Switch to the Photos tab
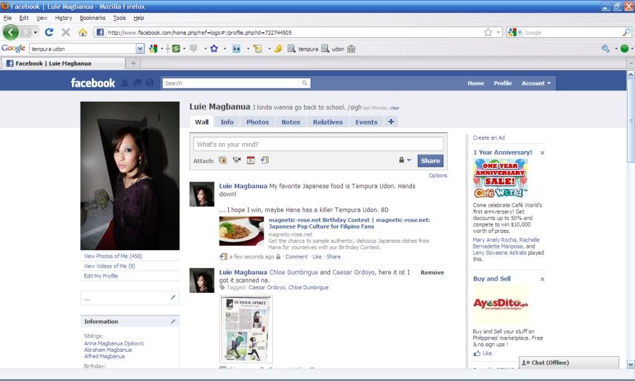Viewport: 635px width, 381px height. point(257,122)
